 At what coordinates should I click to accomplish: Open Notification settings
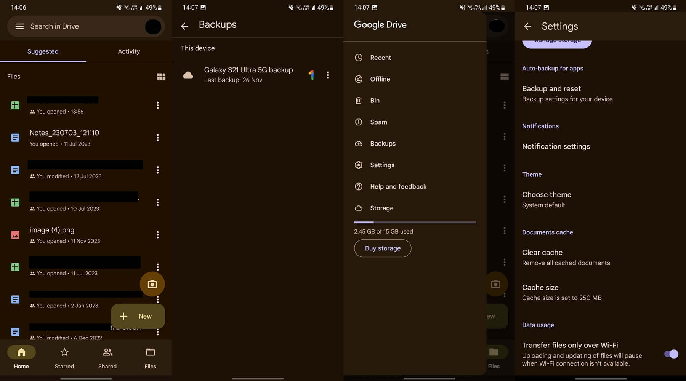click(600, 146)
